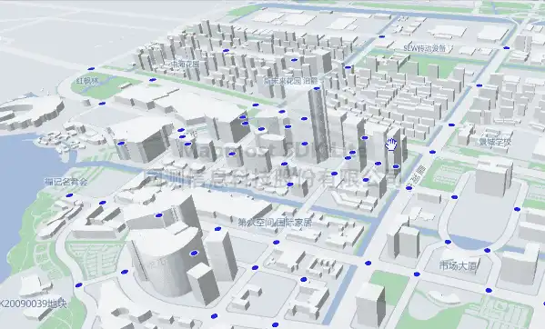
Task: Click the 红树林 map label
Action: coord(87,81)
